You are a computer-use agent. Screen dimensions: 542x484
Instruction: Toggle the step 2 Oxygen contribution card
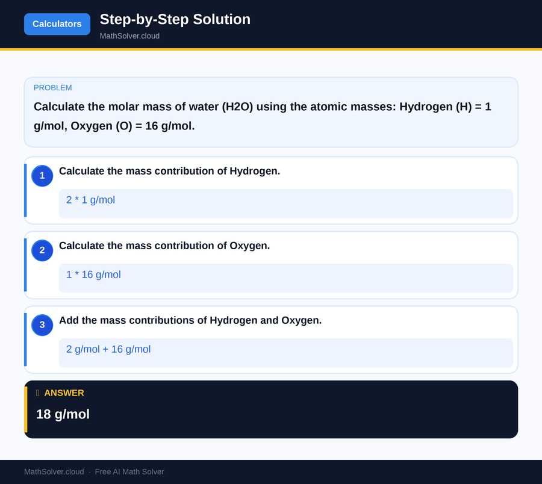coord(271,265)
